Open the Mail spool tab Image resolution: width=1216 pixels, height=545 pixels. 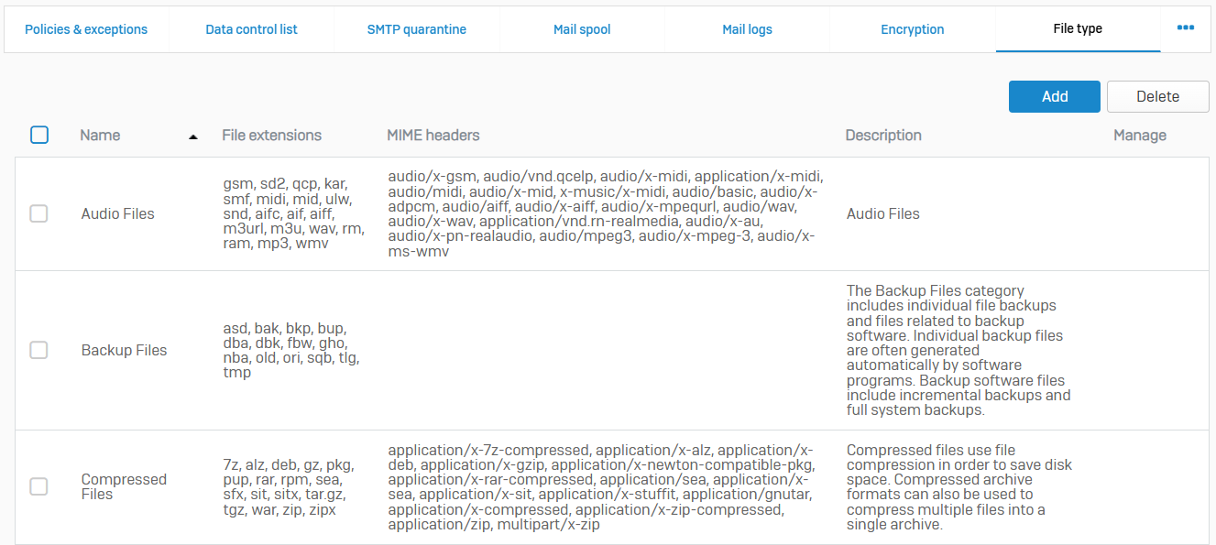pos(582,29)
